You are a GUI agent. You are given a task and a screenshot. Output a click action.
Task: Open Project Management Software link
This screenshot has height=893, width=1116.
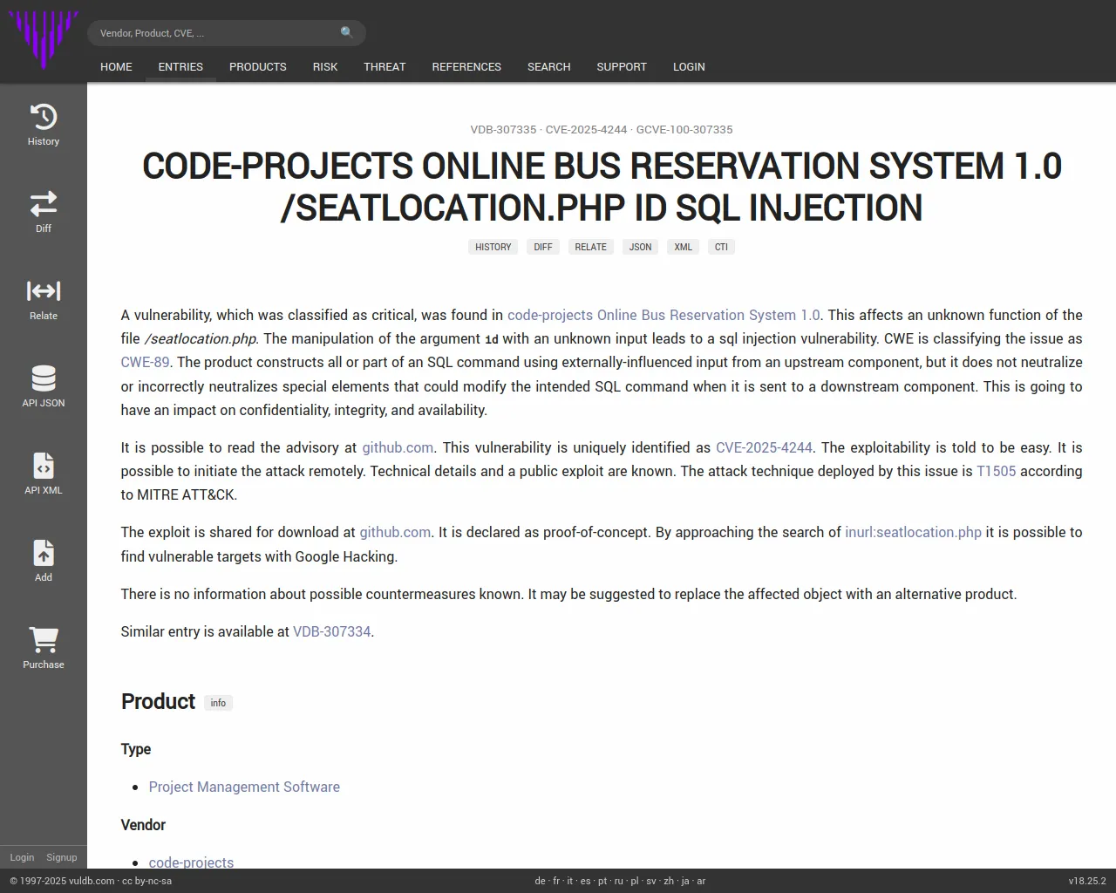[x=244, y=787]
